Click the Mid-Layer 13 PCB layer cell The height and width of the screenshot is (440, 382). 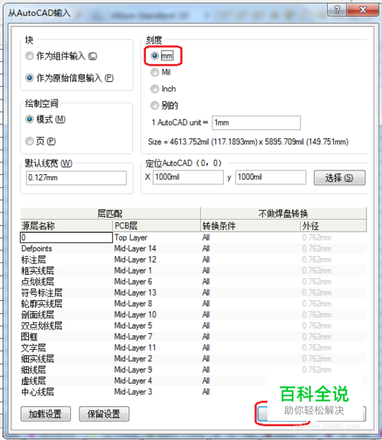click(157, 293)
